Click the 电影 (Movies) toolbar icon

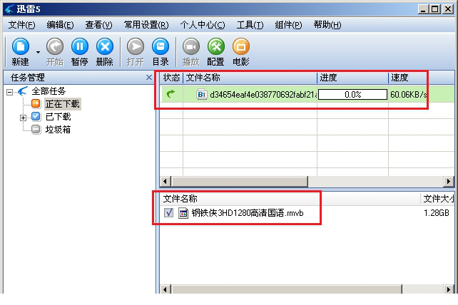[x=241, y=47]
